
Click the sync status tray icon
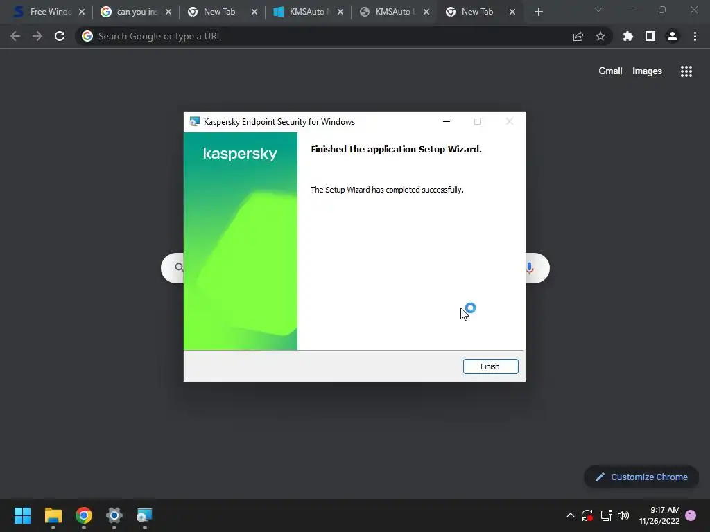587,515
